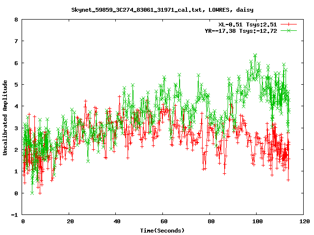Click the y-axis tick label 2
The height and width of the screenshot is (235, 314).
(16, 150)
